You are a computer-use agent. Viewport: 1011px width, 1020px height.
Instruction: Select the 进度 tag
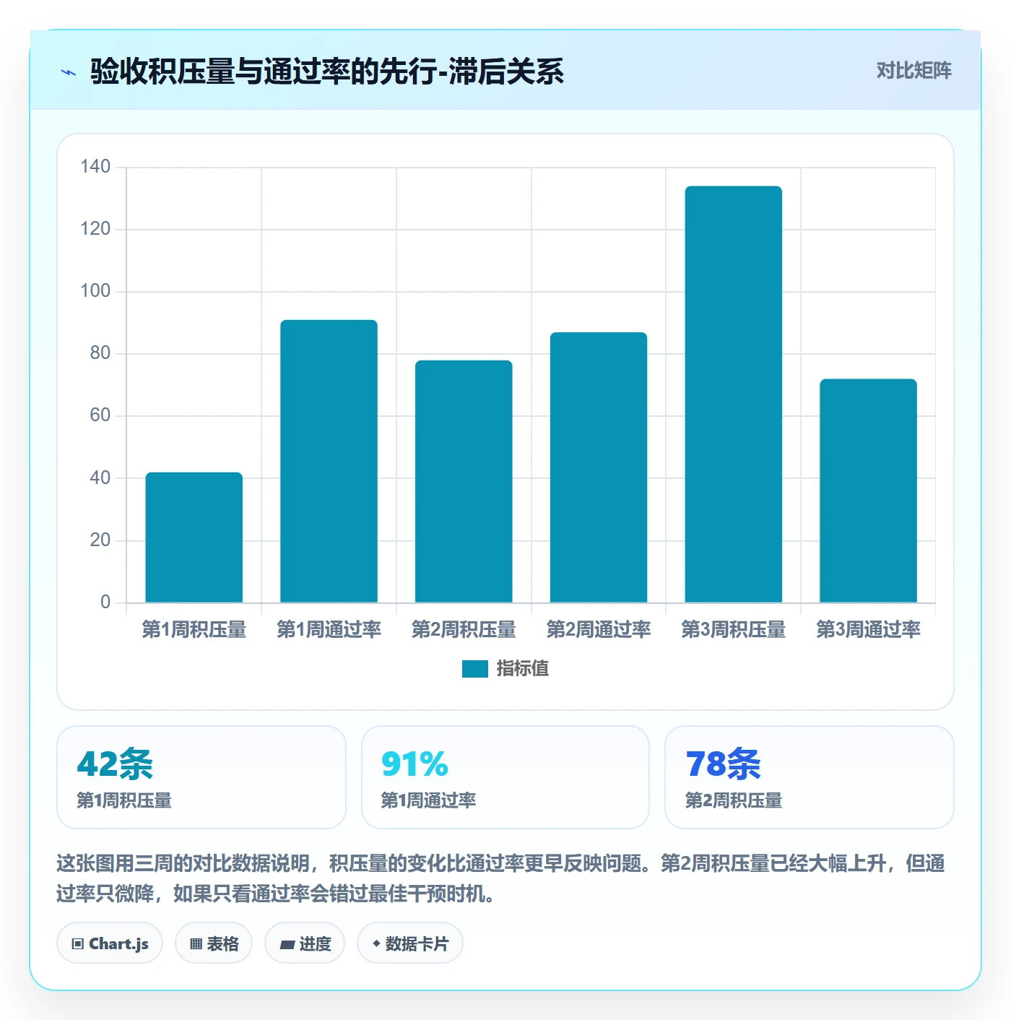pyautogui.click(x=305, y=943)
